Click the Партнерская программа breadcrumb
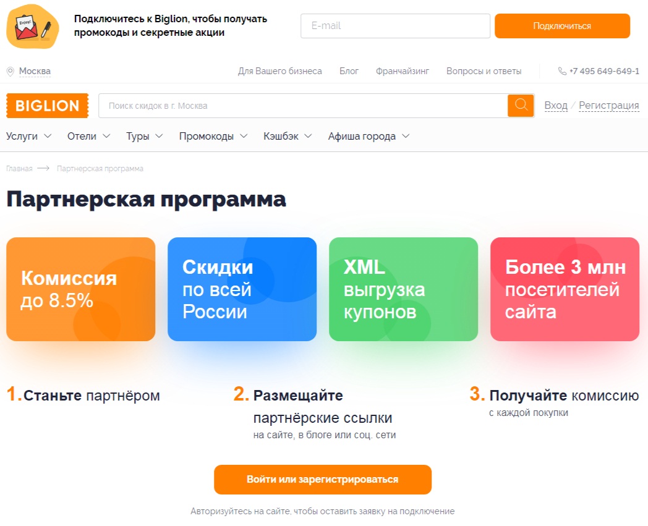The width and height of the screenshot is (648, 526). (100, 169)
